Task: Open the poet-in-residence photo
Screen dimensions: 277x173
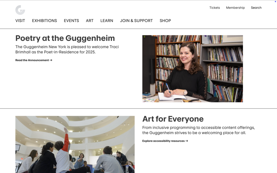Action: (x=193, y=69)
